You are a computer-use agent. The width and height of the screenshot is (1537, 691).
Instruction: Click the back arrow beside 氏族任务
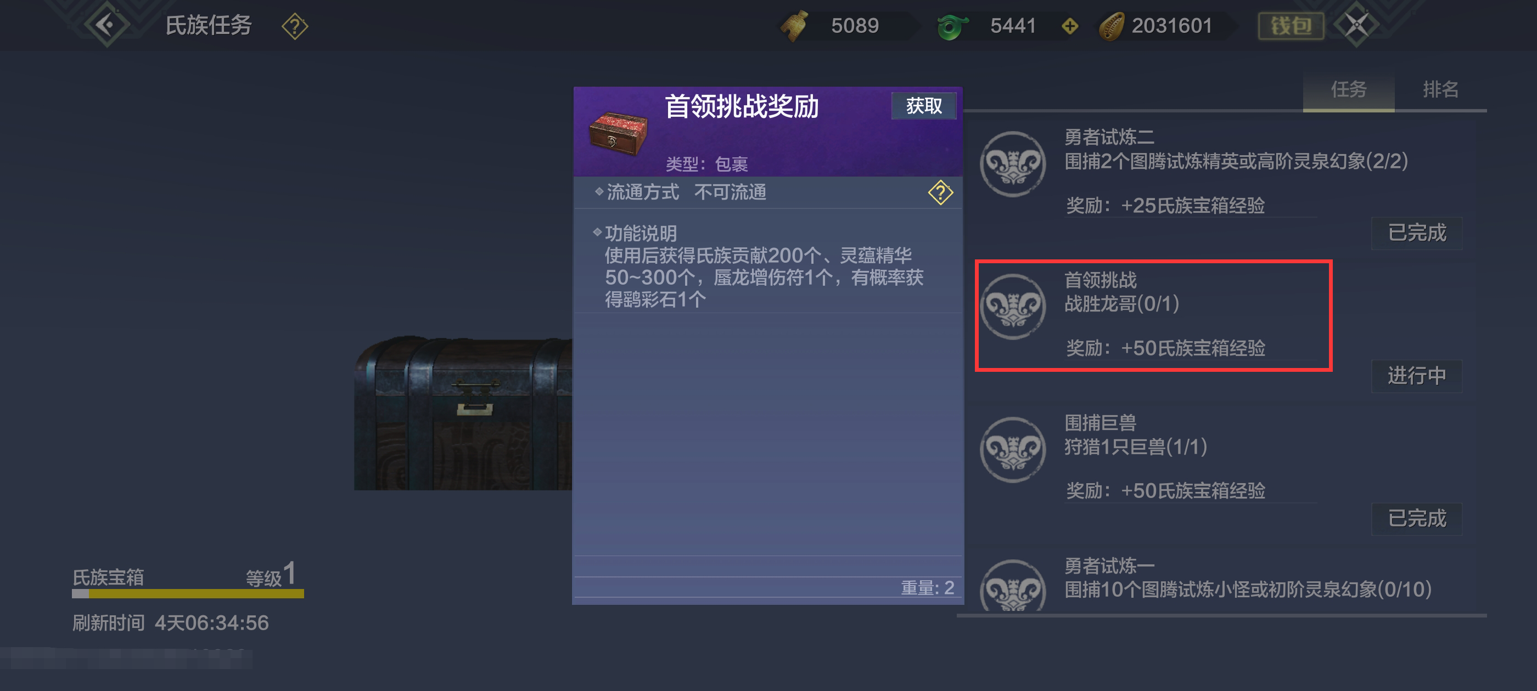click(x=106, y=25)
